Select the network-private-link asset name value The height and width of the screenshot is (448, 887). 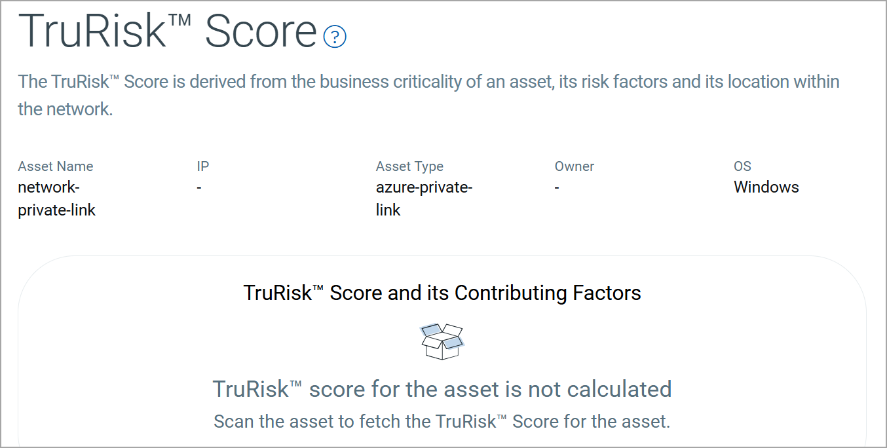pyautogui.click(x=57, y=198)
